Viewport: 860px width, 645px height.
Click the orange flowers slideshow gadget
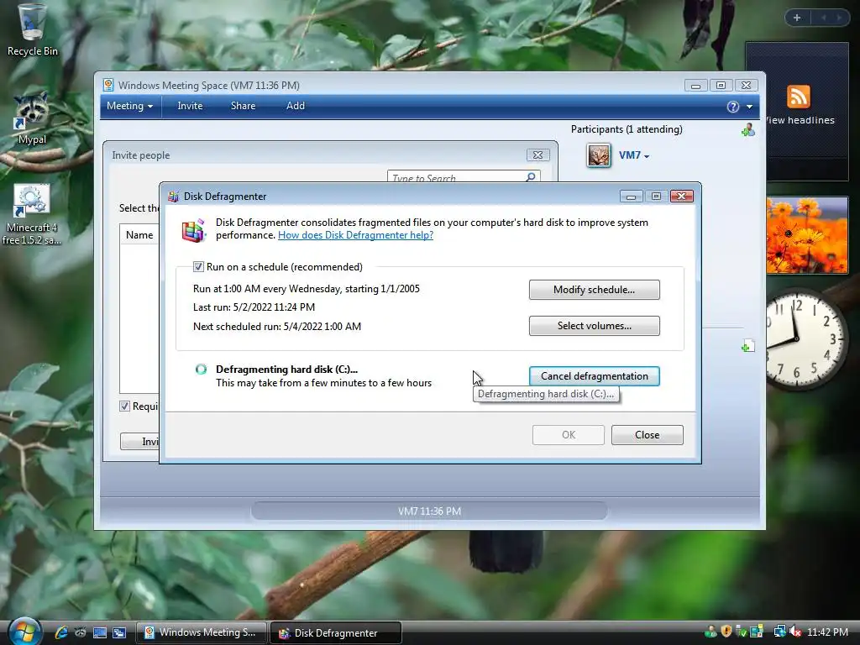tap(807, 235)
